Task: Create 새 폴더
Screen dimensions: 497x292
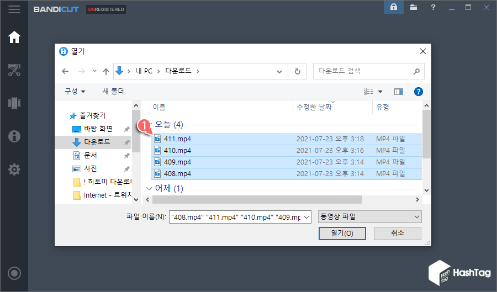Action: point(113,91)
